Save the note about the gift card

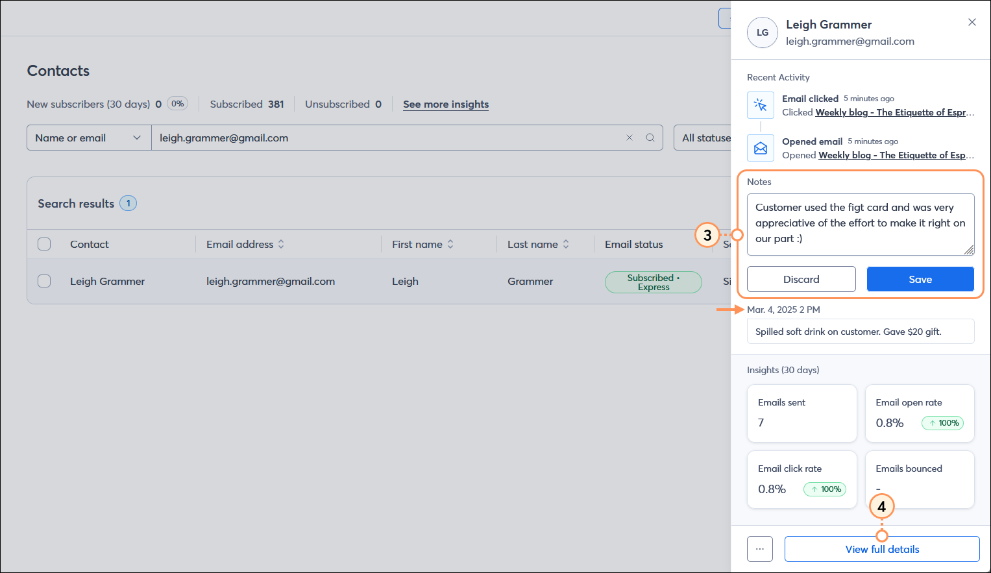(920, 279)
